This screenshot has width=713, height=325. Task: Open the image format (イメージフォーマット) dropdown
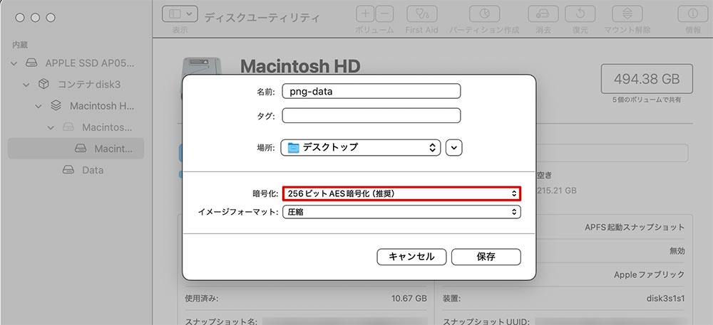pos(401,212)
